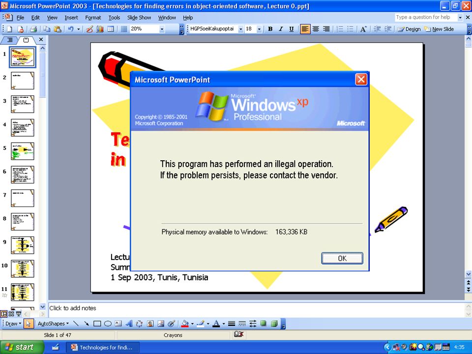Click the Copy icon in the toolbar
This screenshot has height=354, width=472.
point(47,29)
